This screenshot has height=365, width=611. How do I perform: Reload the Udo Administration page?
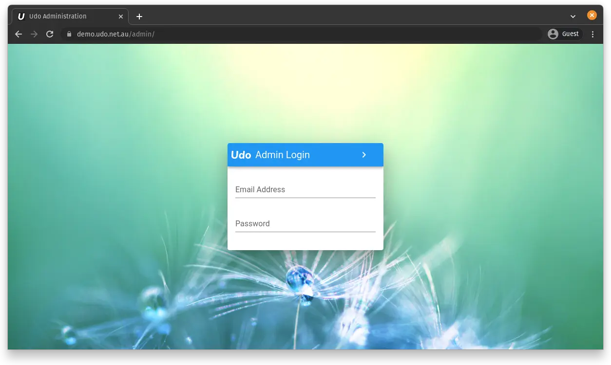50,34
